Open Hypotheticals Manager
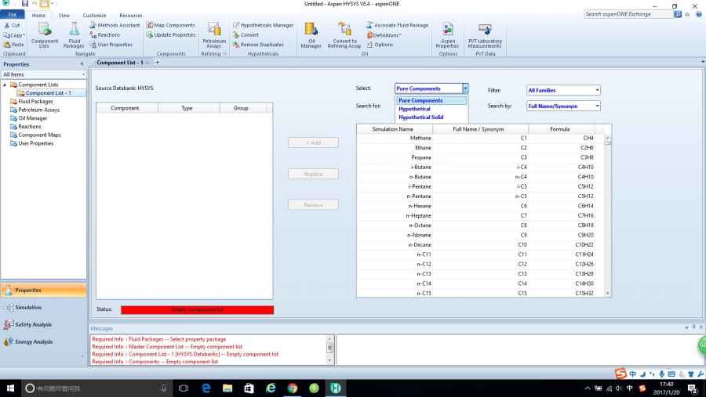The image size is (706, 397). 263,25
